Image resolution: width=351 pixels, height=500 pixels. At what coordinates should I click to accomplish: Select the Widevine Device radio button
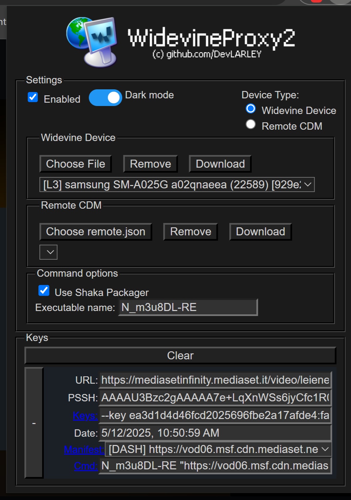[251, 109]
